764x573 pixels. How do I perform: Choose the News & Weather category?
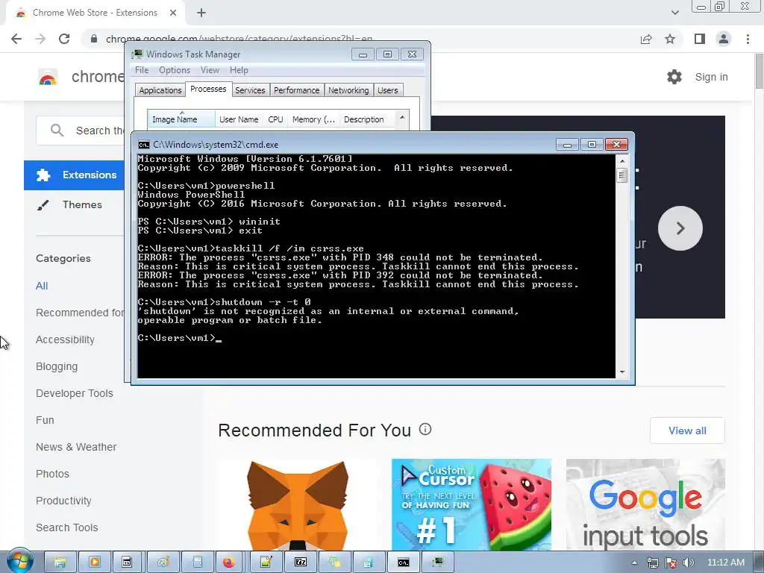tap(76, 447)
